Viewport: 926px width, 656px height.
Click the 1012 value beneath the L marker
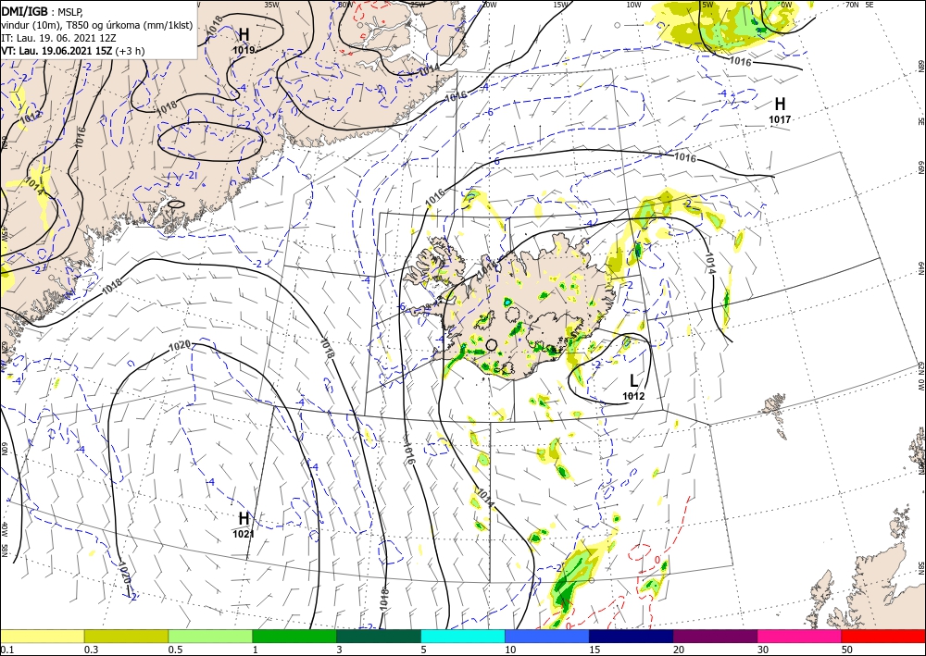633,396
